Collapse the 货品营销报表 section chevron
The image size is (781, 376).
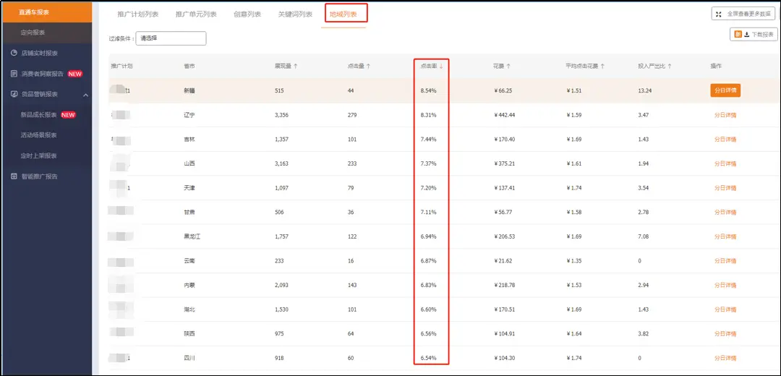[85, 94]
